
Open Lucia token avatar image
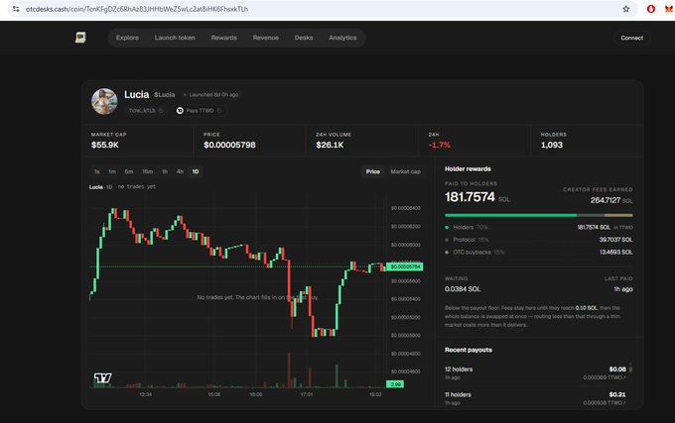104,102
